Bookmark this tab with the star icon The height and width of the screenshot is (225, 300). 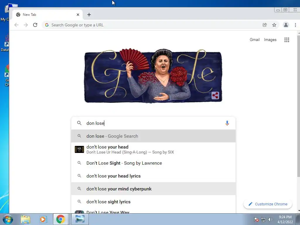274,25
